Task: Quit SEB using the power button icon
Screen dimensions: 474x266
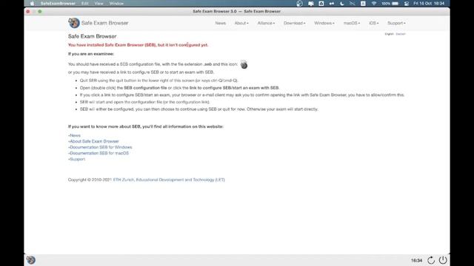Action: 443,260
